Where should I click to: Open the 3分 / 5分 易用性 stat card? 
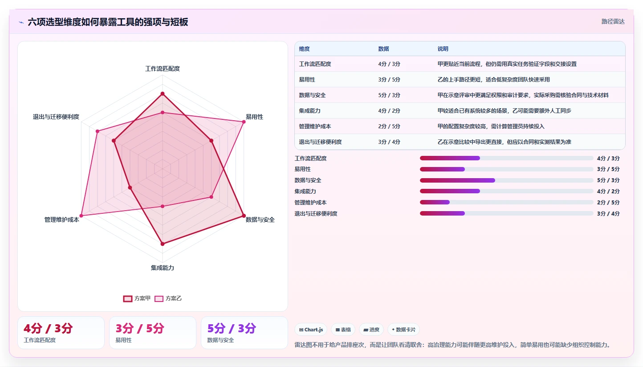point(153,333)
